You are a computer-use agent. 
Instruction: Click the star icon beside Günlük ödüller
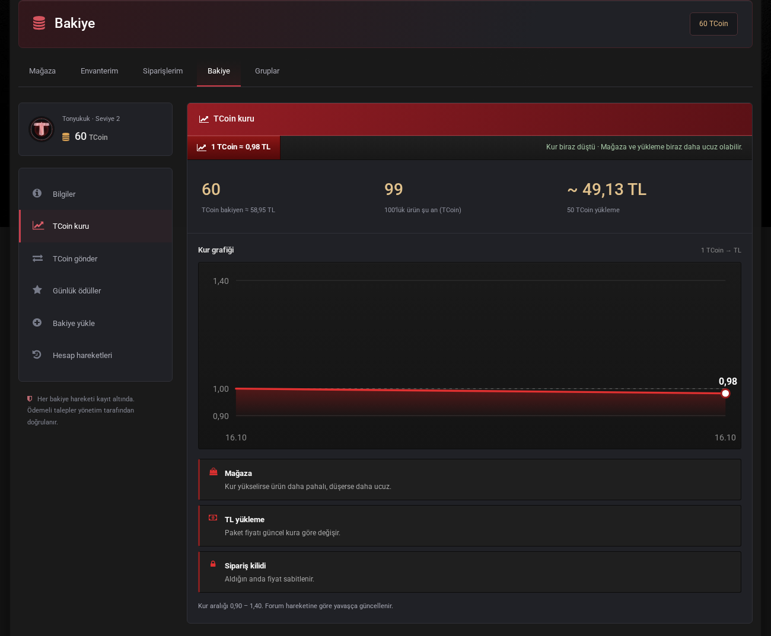pos(37,290)
